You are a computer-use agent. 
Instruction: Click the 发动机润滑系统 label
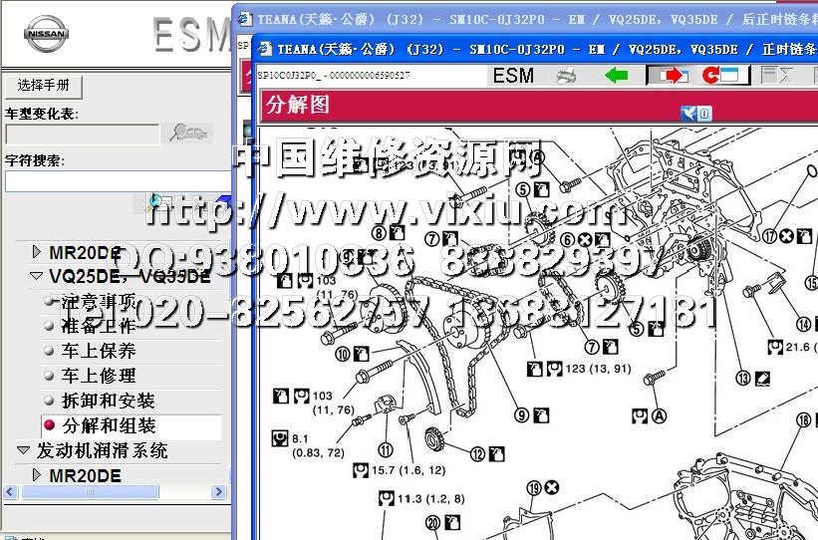click(102, 450)
